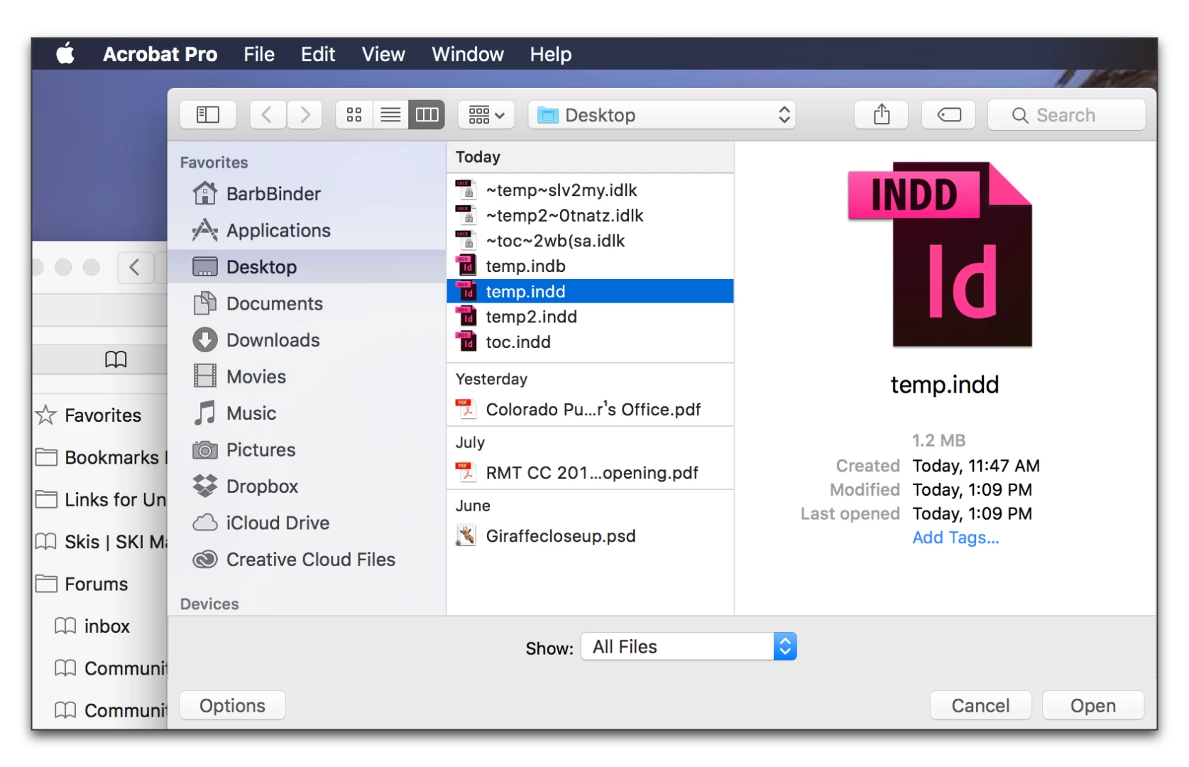Click the back arrow in background Safari window

[135, 268]
